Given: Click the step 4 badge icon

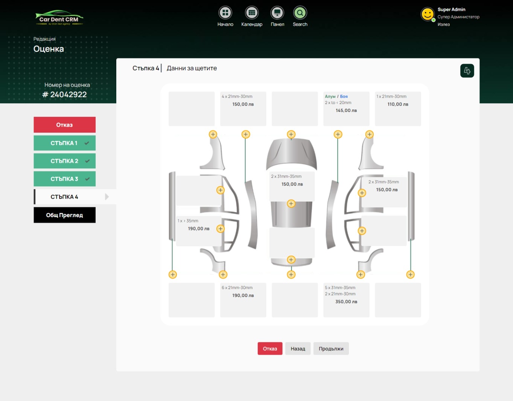Looking at the screenshot, I should (x=467, y=71).
